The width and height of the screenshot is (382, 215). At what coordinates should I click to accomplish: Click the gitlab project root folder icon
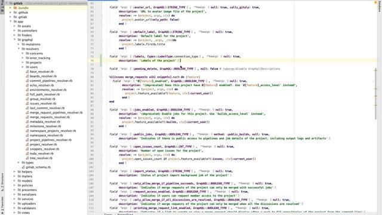(x=11, y=3)
